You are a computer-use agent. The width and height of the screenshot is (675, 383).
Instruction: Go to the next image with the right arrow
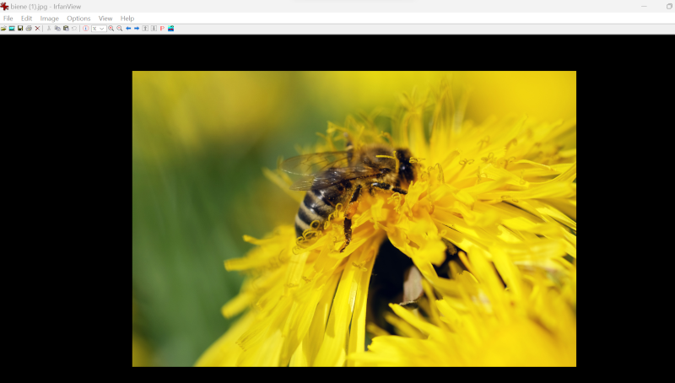tap(137, 29)
